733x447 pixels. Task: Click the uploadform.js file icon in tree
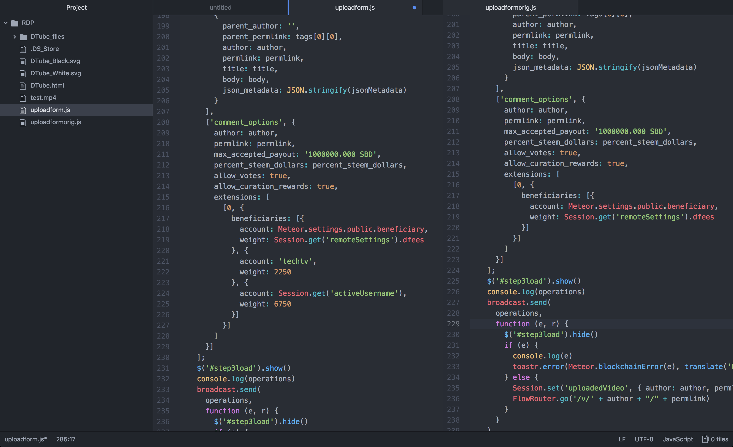click(x=23, y=110)
